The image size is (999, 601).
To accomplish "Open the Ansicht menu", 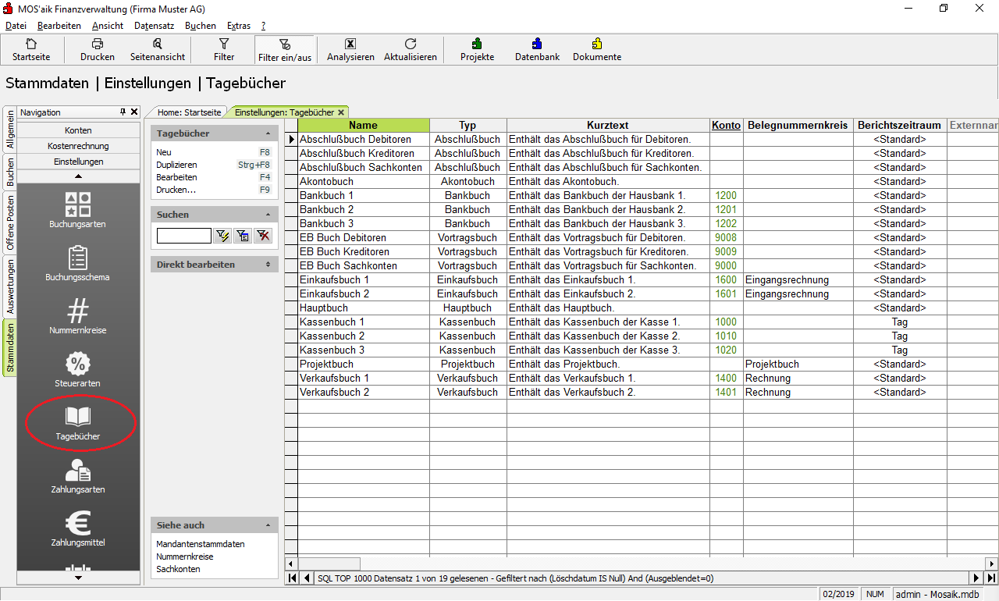I will tap(108, 26).
